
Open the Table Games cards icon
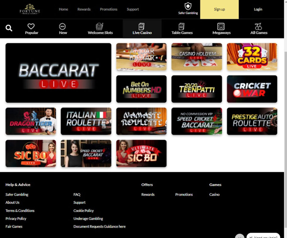pos(181,27)
